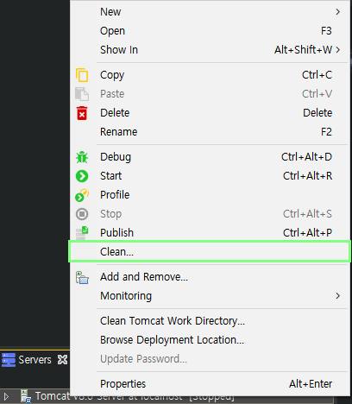
Task: Close the Servers view tab
Action: [62, 360]
